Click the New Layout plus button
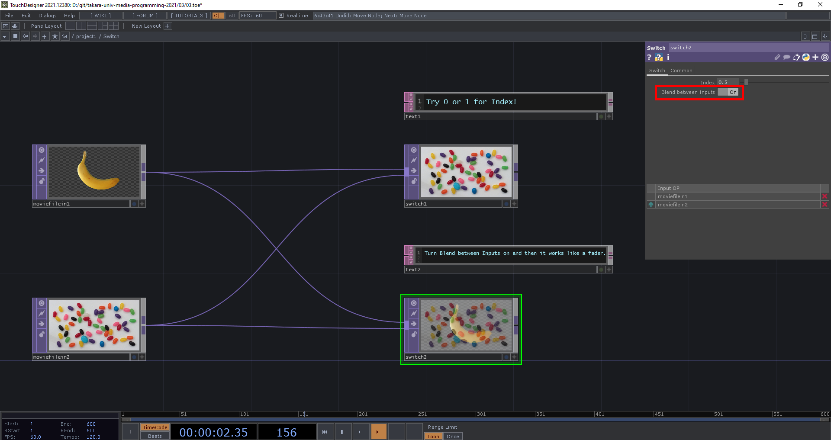Screen dimensions: 831x440 [x=168, y=26]
